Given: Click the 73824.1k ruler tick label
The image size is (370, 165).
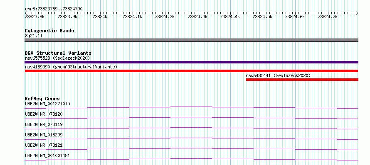Looking at the screenshot, I should click(132, 17).
